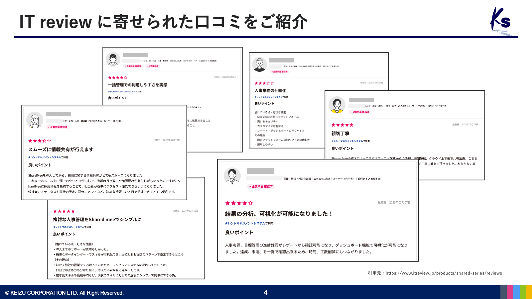Click the yellow color block in footer
Screen dimensions: 532x299
pyautogui.click(x=529, y=292)
